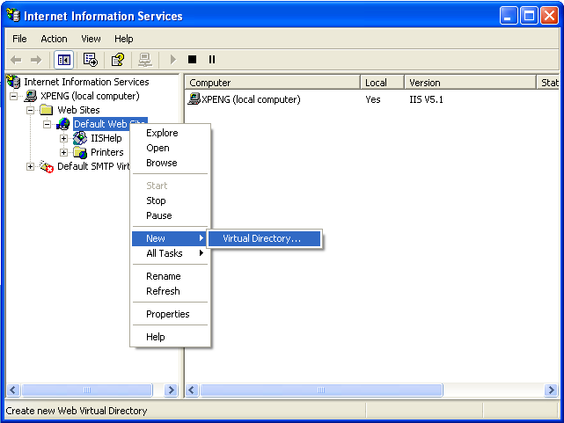
Task: Choose Rename from the context menu
Action: point(170,276)
